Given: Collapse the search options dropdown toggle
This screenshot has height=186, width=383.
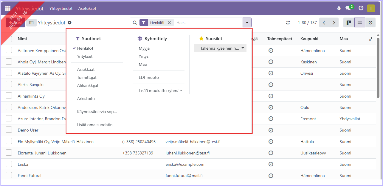Looking at the screenshot, I should point(247,23).
